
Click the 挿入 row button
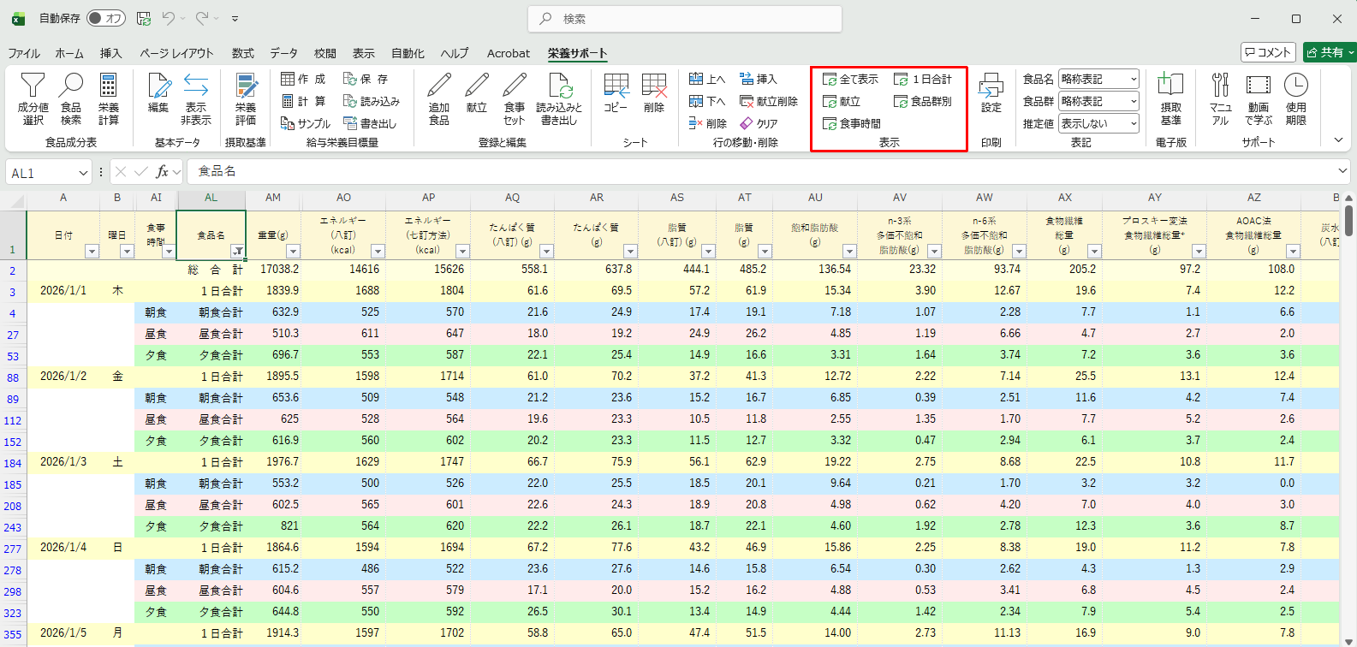759,79
